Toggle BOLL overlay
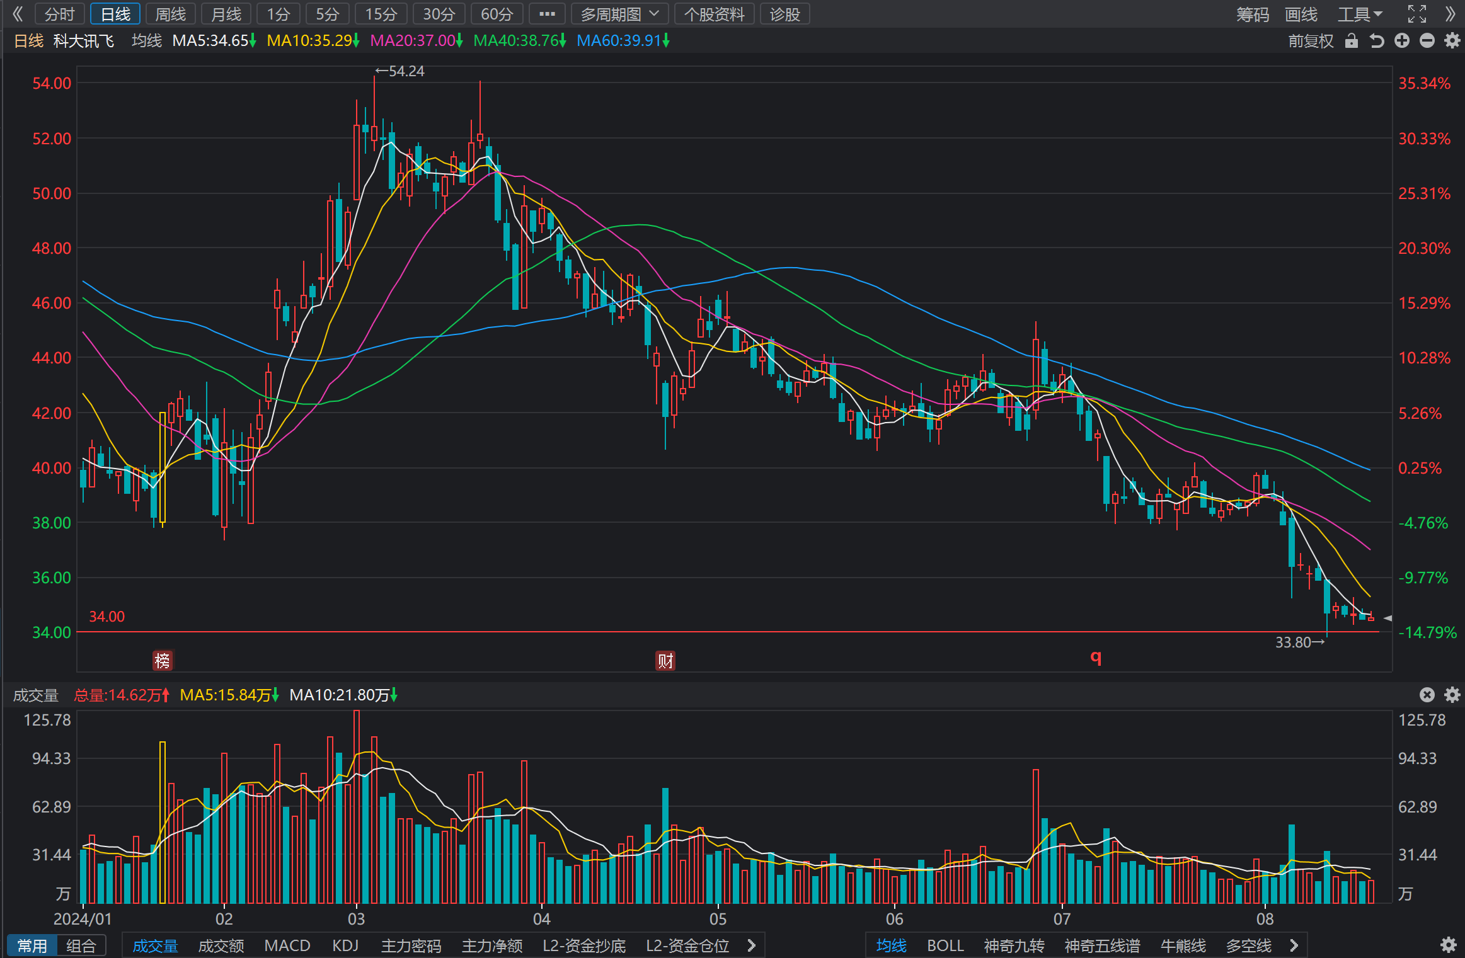Image resolution: width=1465 pixels, height=958 pixels. (945, 945)
